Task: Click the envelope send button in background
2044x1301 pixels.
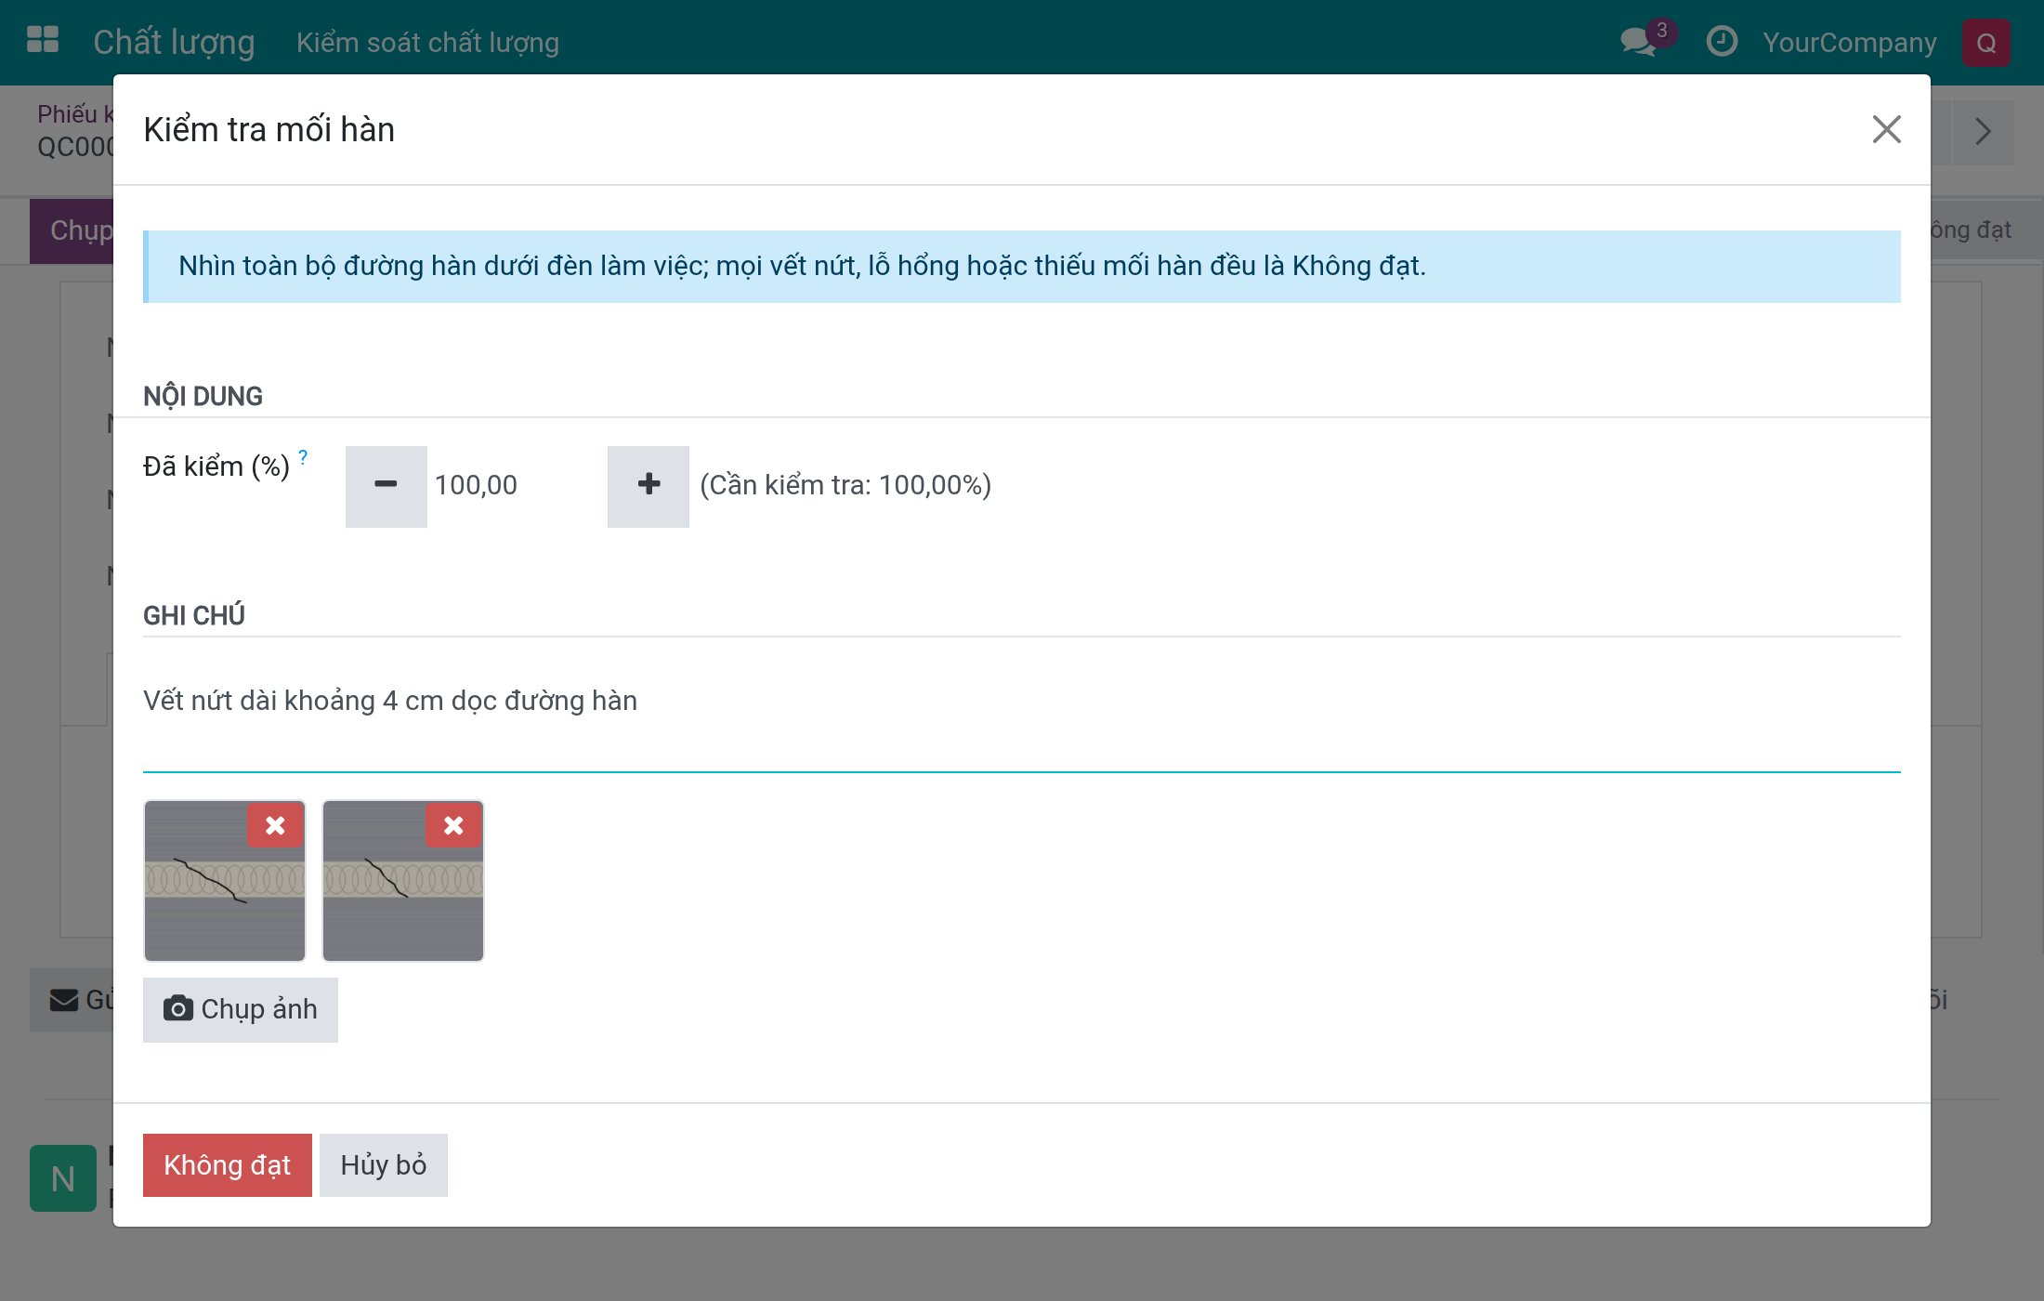Action: (x=72, y=1000)
